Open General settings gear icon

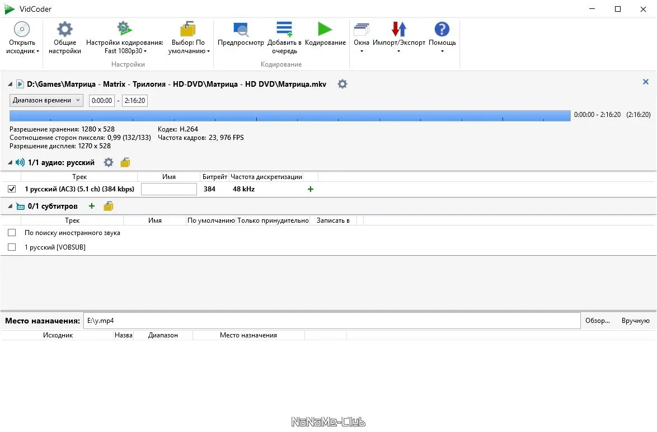pos(65,30)
